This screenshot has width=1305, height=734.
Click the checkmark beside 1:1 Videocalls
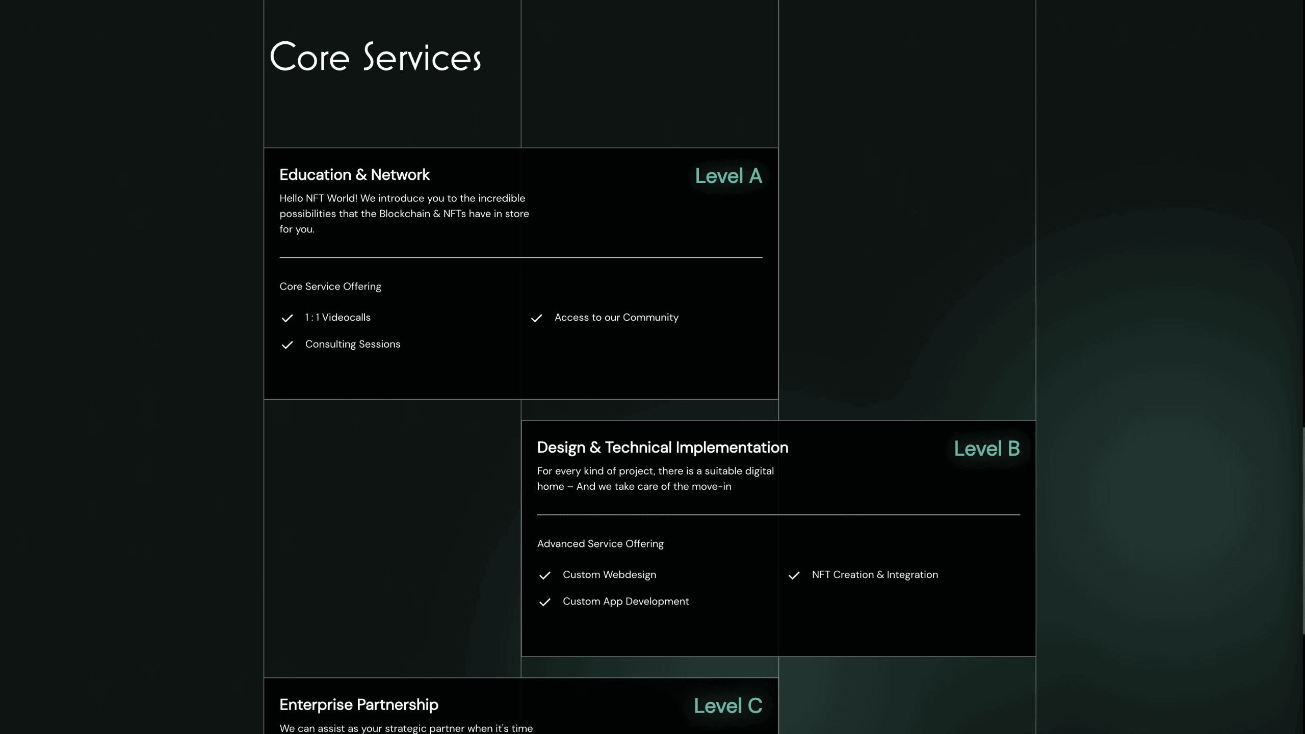point(287,318)
